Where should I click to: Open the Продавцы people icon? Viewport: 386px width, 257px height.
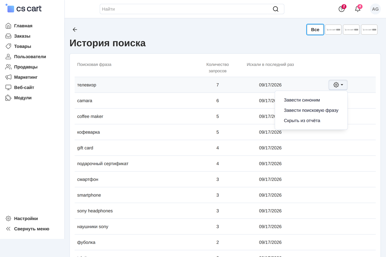click(8, 67)
